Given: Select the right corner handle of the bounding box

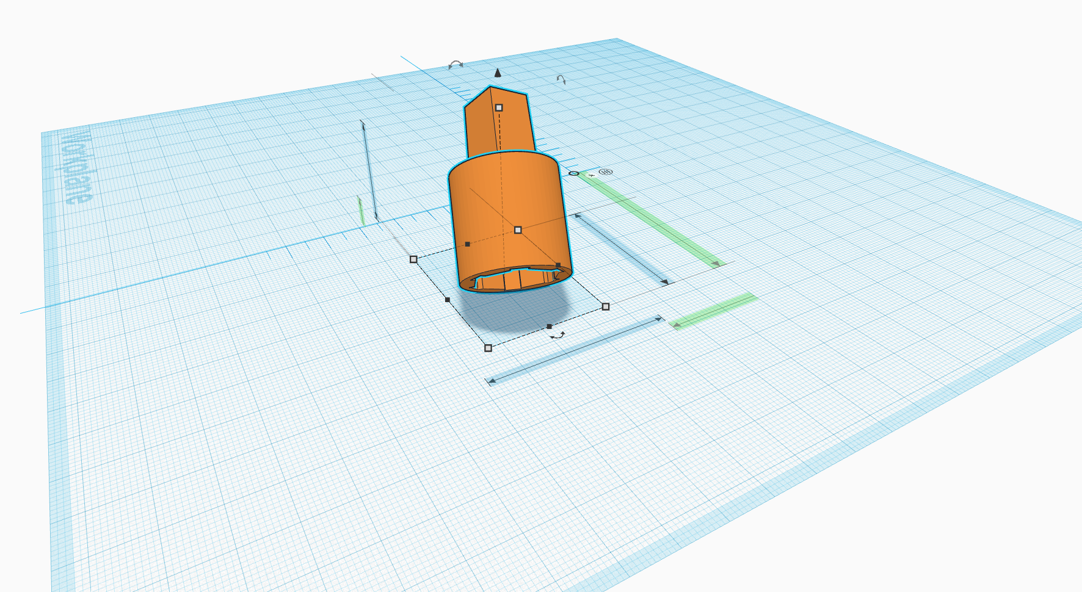Looking at the screenshot, I should pos(606,306).
